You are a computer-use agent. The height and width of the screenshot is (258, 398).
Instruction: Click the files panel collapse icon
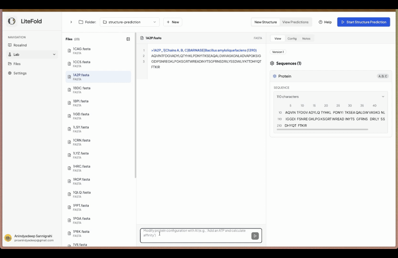pos(128,39)
